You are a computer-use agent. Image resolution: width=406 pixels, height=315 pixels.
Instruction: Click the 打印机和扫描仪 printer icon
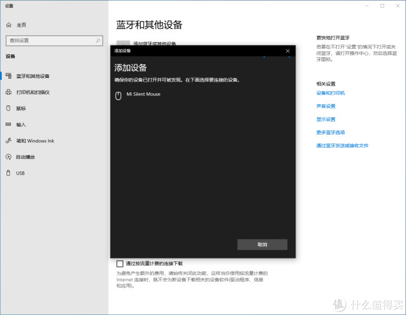[8, 92]
